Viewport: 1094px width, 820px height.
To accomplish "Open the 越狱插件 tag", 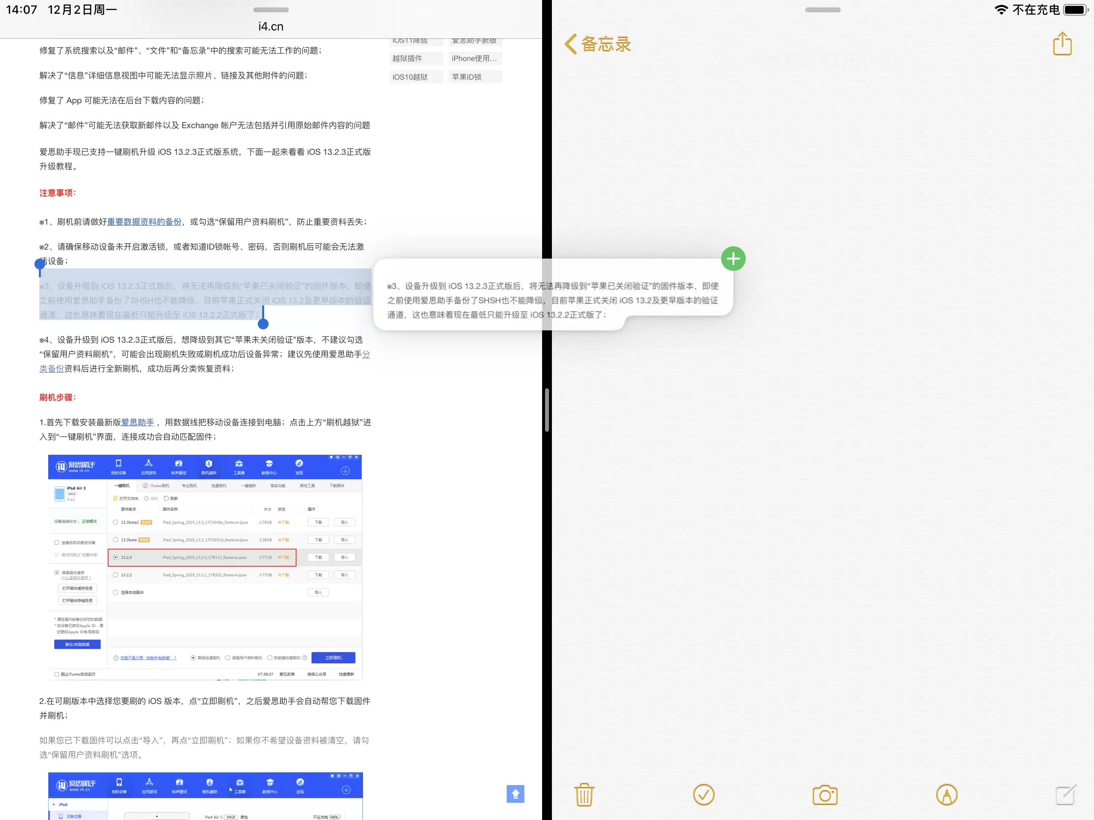I will [x=416, y=59].
